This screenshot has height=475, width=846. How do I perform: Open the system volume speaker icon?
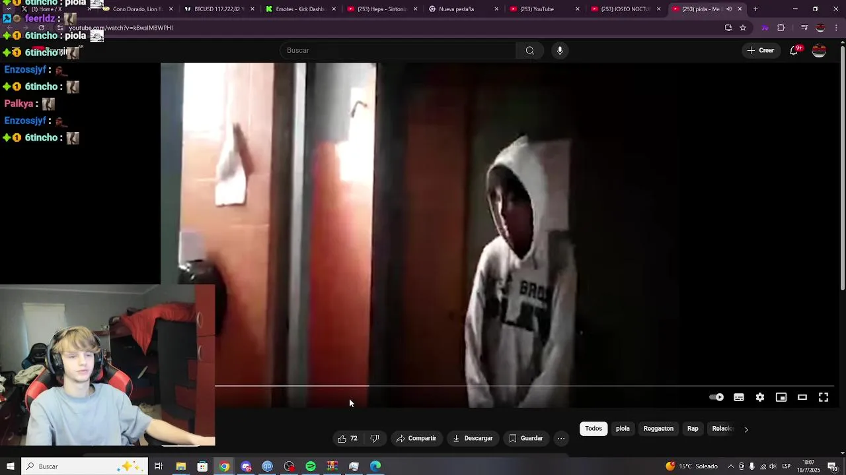coord(773,466)
